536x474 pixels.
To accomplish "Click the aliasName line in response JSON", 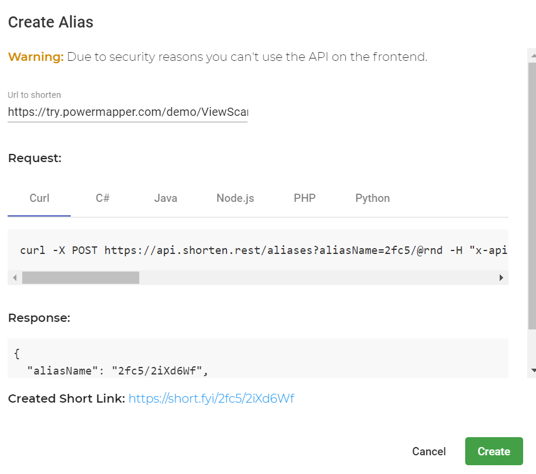I will (117, 370).
